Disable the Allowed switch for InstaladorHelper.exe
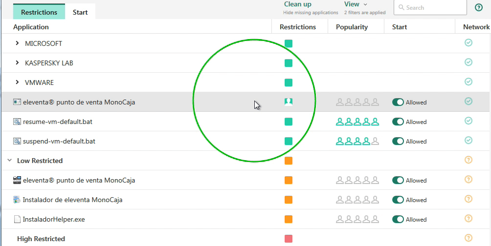This screenshot has height=246, width=491. point(398,219)
